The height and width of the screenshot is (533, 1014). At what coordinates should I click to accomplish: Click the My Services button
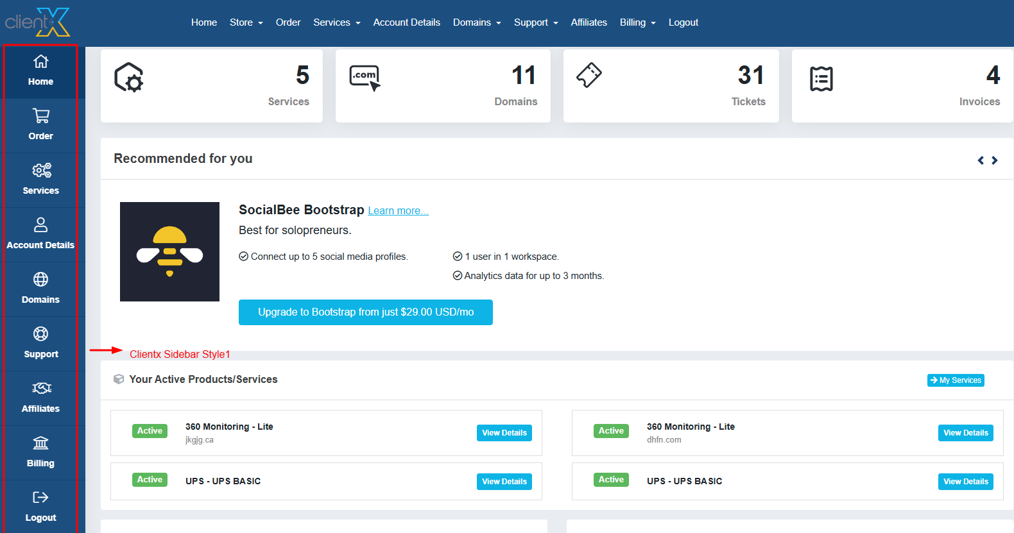tap(956, 380)
